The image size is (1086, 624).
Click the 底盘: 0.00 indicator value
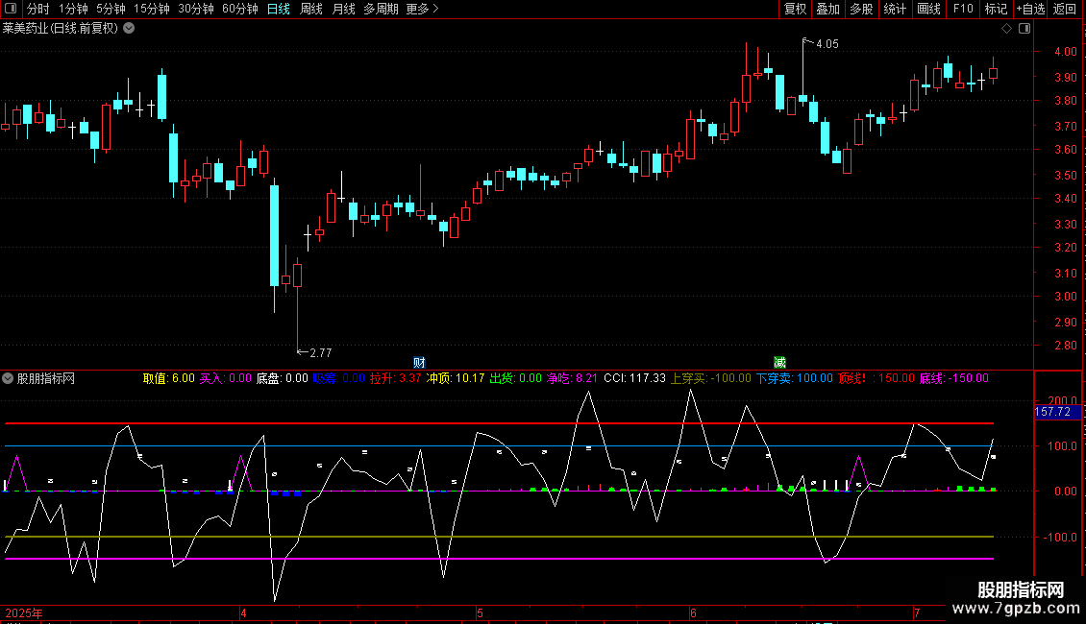point(282,378)
